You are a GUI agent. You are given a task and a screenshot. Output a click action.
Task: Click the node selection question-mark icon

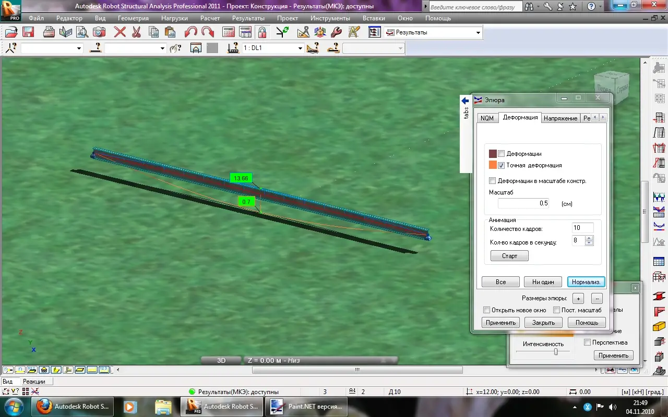(11, 48)
